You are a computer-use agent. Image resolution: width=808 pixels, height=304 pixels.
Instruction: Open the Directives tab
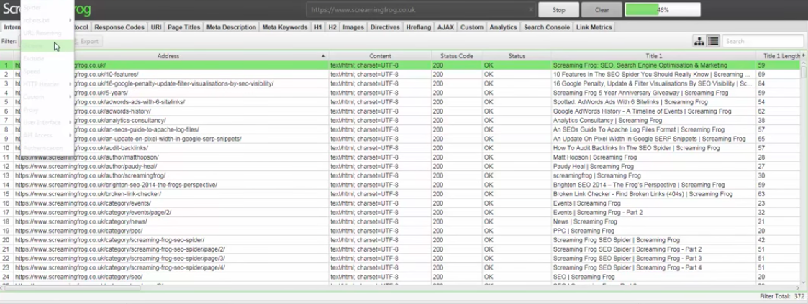[x=385, y=27]
